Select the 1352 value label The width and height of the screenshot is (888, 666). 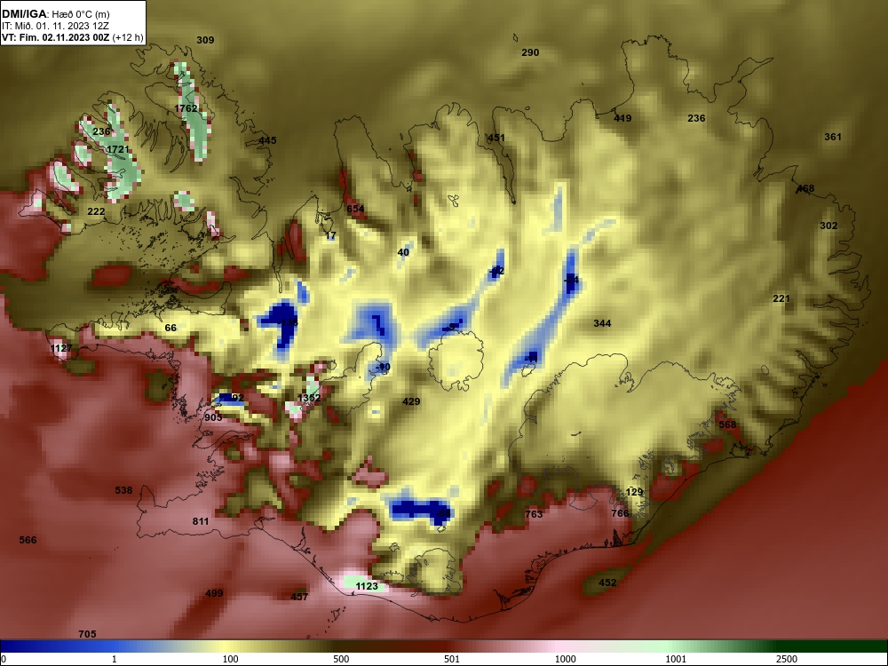(309, 398)
